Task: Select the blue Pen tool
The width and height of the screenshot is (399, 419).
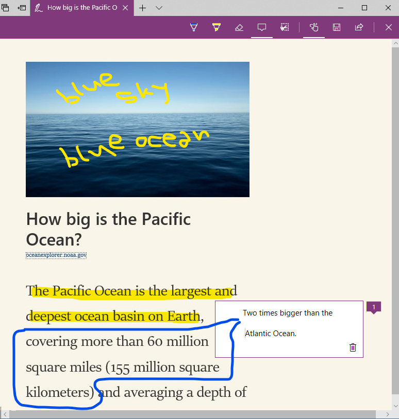Action: pos(194,27)
